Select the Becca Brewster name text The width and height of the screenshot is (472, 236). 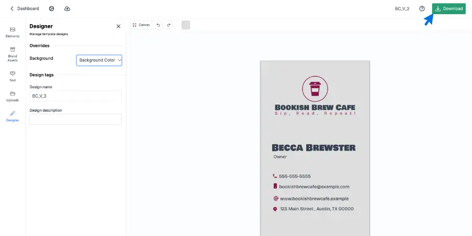click(x=314, y=148)
